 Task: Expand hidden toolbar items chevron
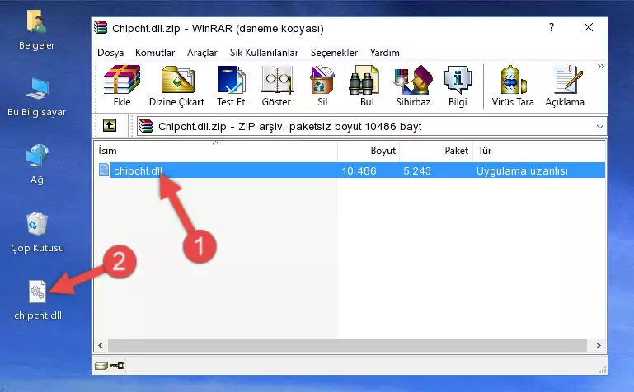tap(600, 66)
